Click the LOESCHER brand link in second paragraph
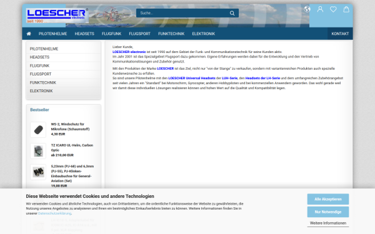Screen dimensions: 375x234 click(x=165, y=69)
